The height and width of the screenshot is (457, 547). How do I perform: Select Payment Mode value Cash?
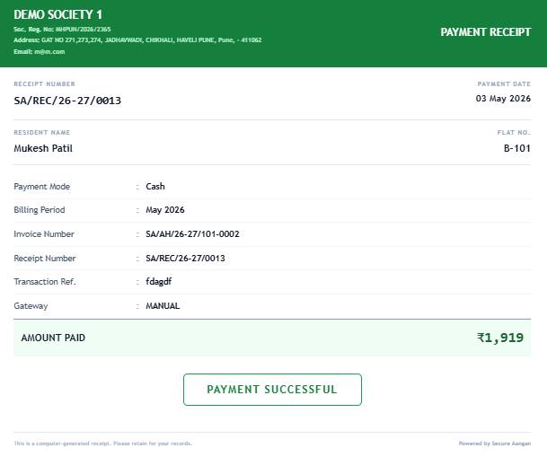[x=155, y=186]
